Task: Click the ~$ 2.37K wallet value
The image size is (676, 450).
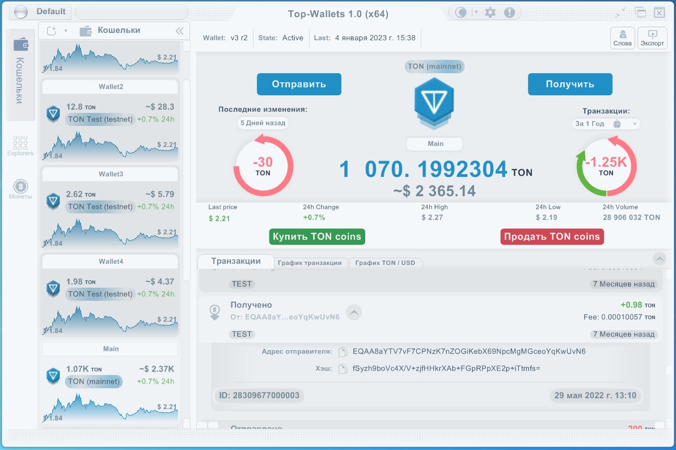Action: click(x=157, y=369)
